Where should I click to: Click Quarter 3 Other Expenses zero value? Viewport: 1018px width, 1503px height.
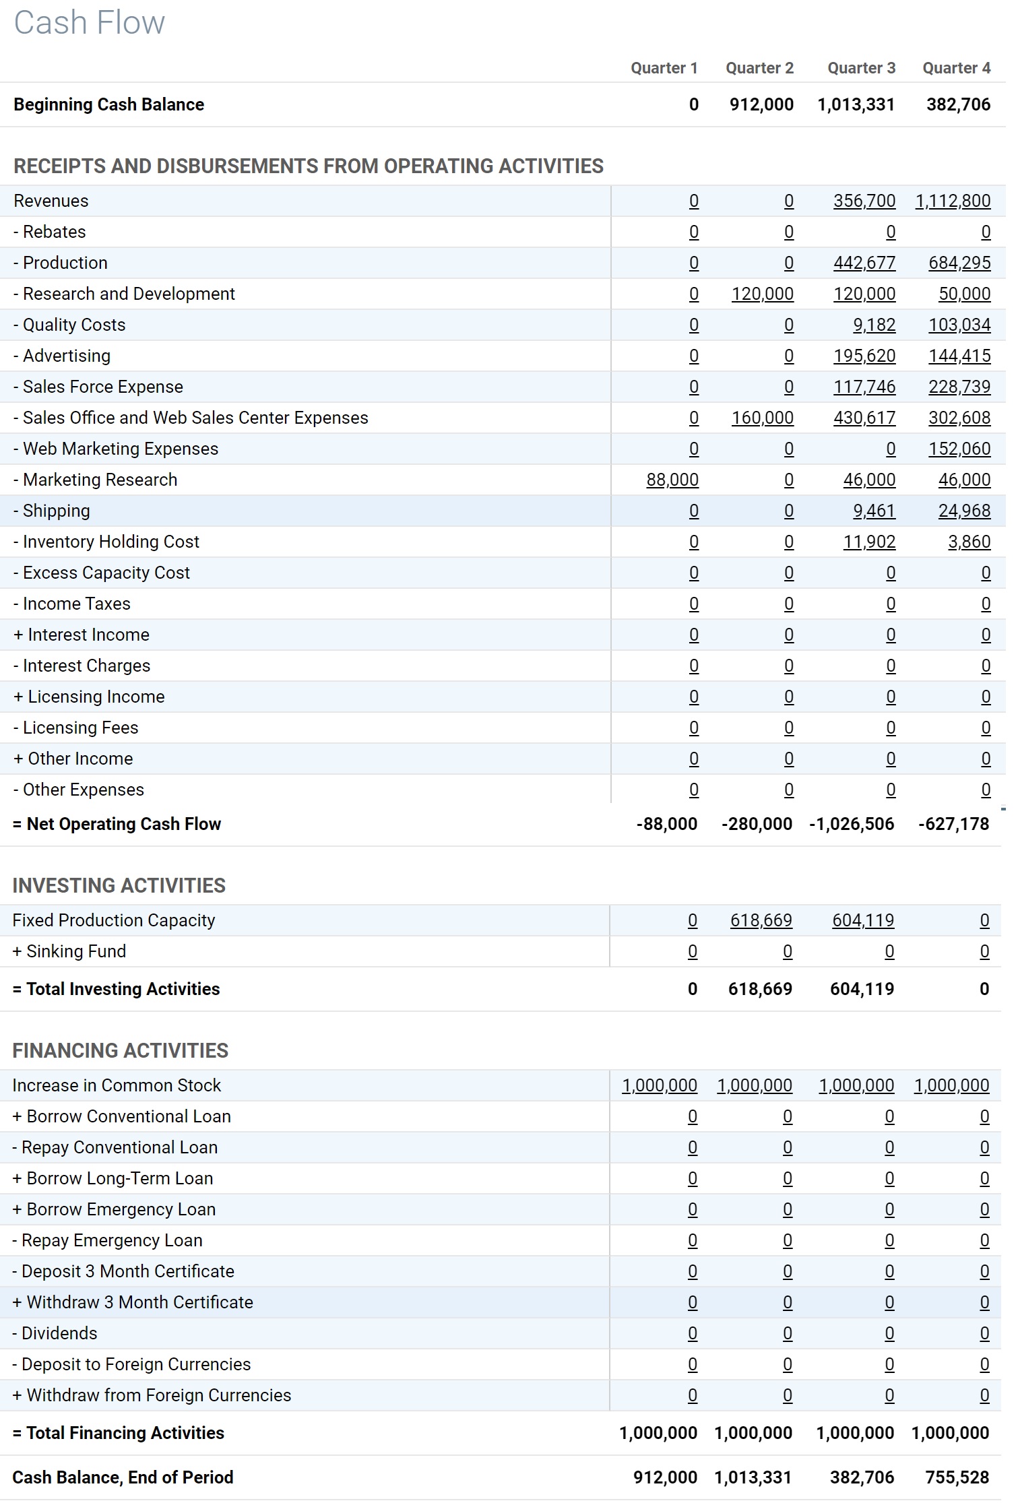(x=891, y=790)
